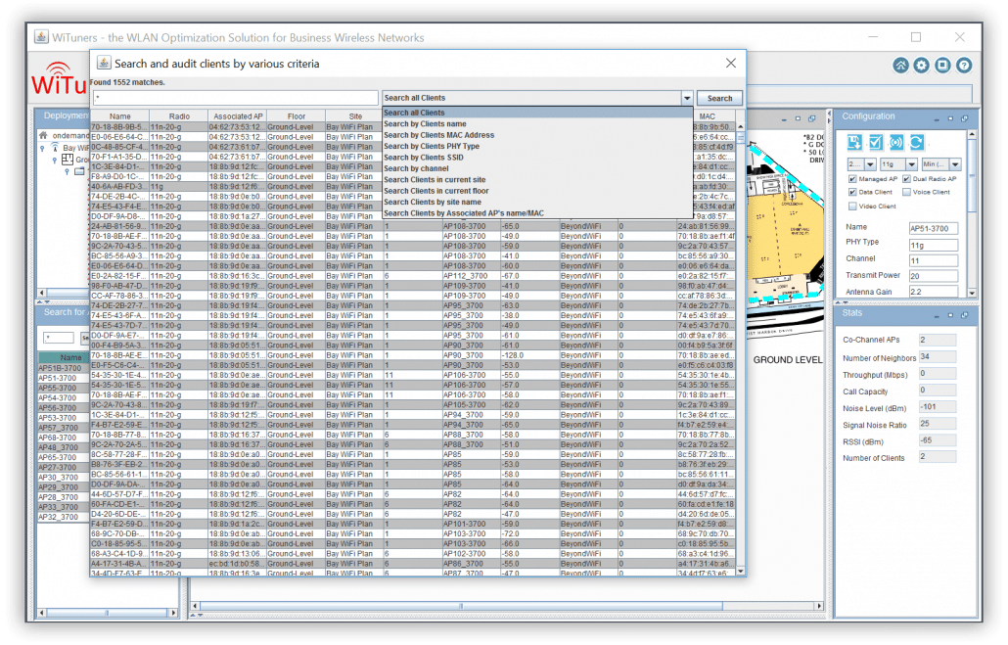Minimize the floor plan panel
Screen dimensions: 1008x645
pyautogui.click(x=784, y=119)
